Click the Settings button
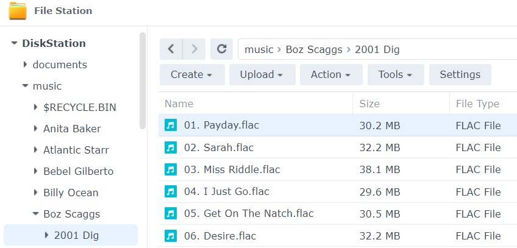The image size is (517, 248). coord(460,74)
